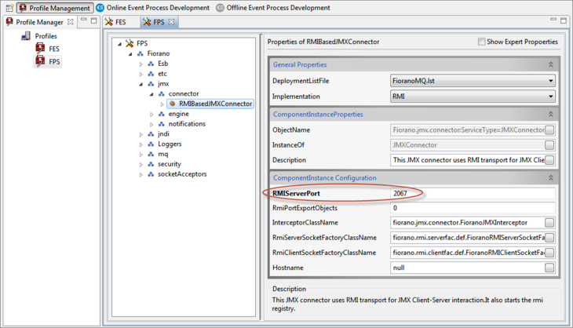
Task: Click the connector node icon
Action: pyautogui.click(x=161, y=94)
